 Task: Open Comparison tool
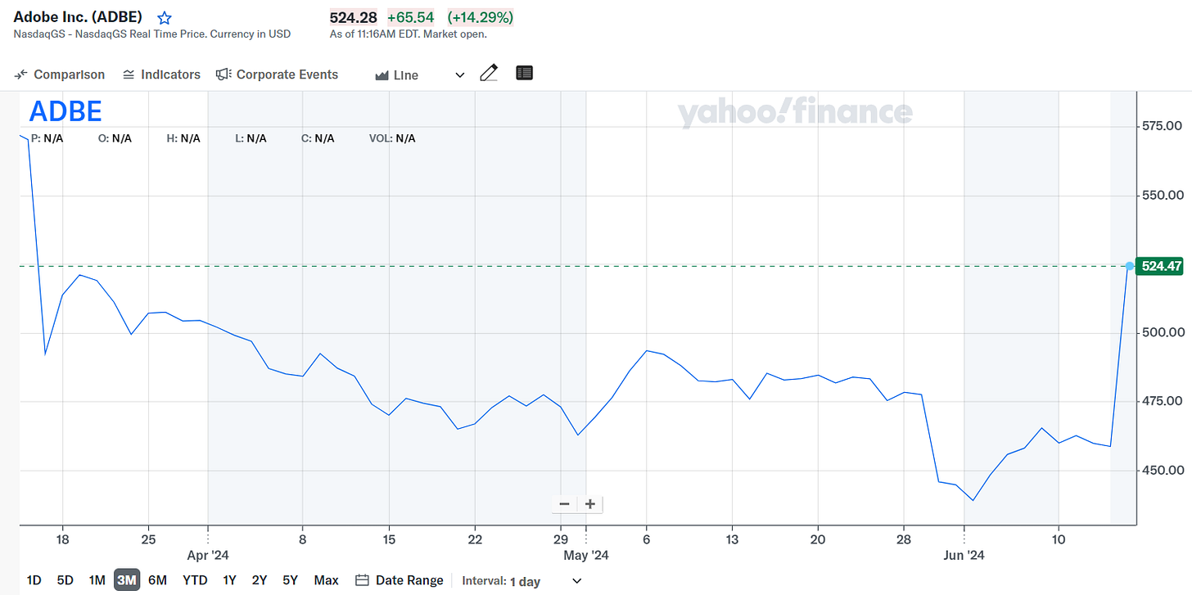click(60, 74)
